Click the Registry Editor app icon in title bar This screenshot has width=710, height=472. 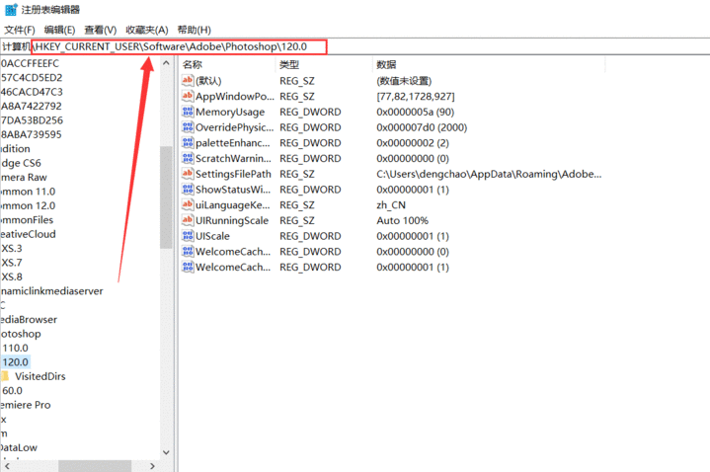10,10
